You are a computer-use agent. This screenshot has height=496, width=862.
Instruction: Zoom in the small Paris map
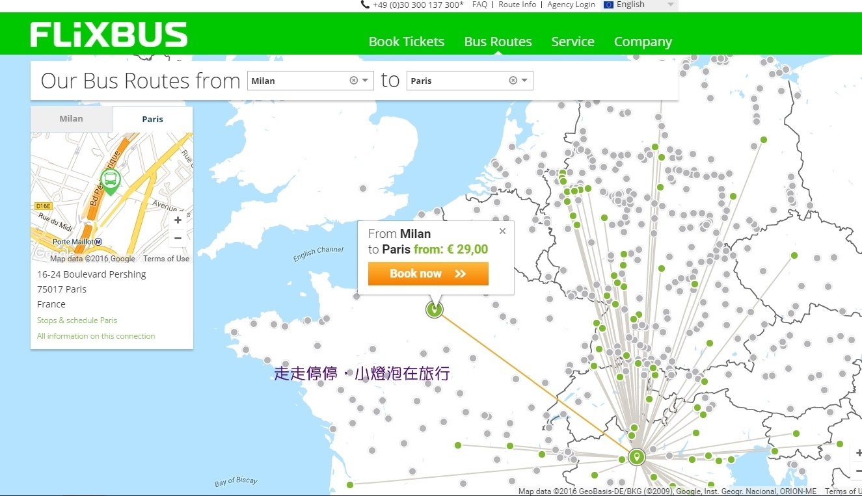pos(178,220)
